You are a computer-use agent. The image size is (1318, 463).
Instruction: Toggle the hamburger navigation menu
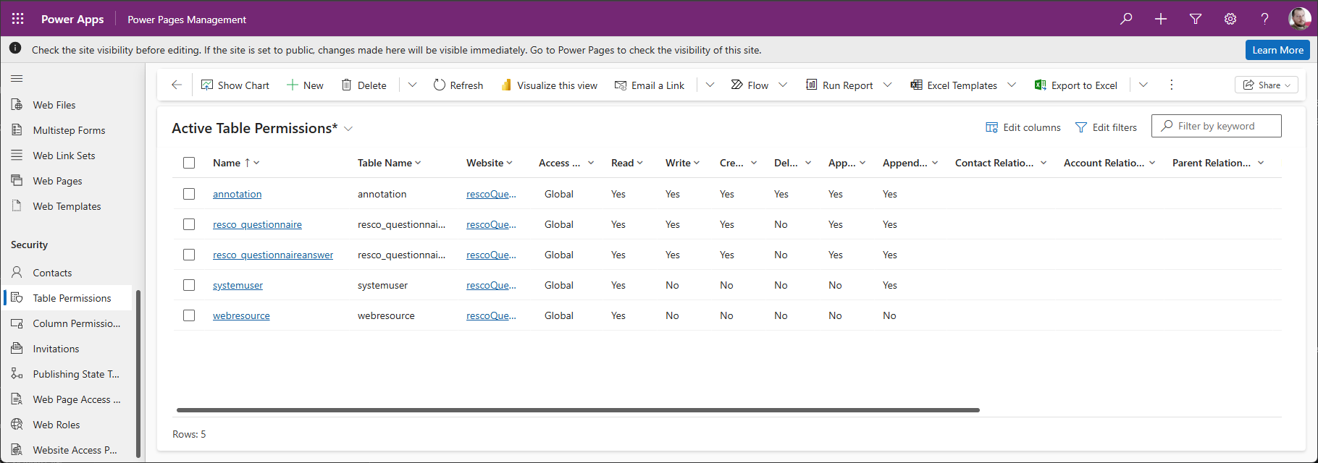click(x=17, y=78)
